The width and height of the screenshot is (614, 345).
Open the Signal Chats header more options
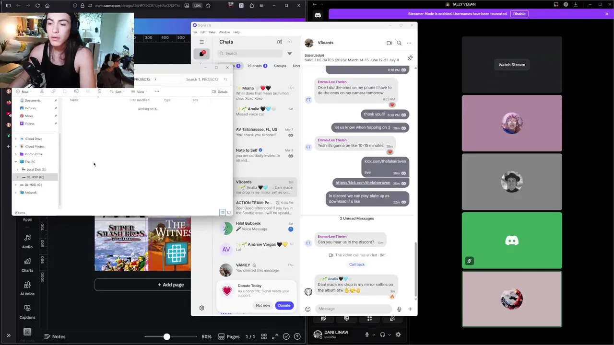click(x=289, y=42)
